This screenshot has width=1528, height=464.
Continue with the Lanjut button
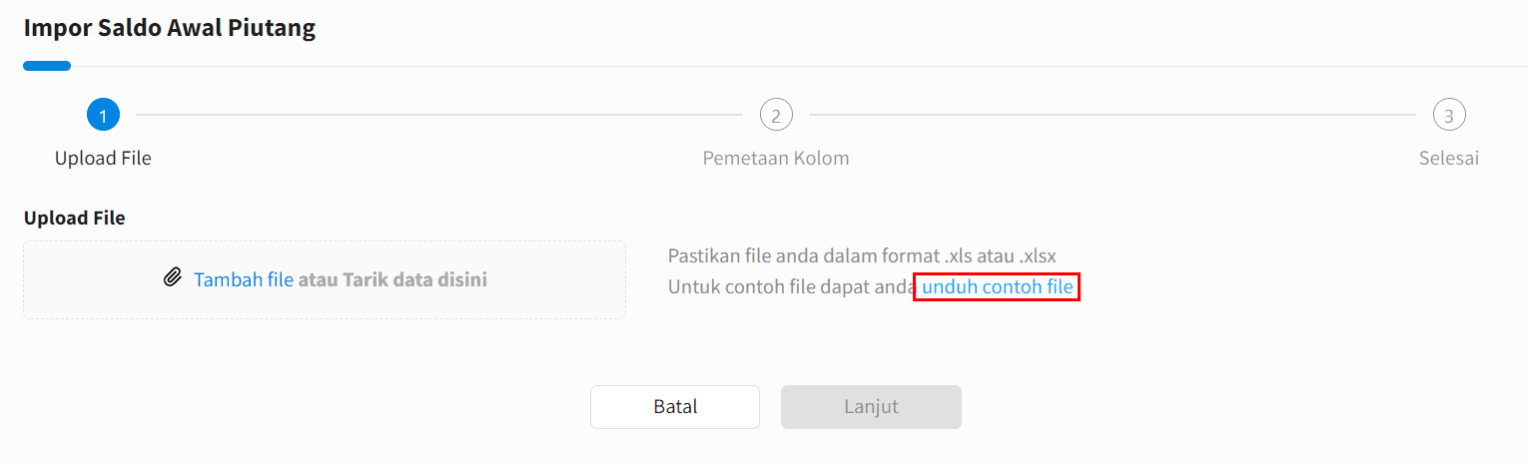871,407
